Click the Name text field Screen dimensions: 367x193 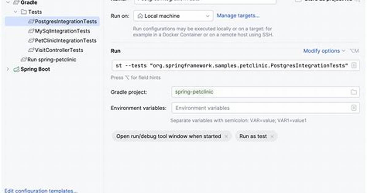click(205, 2)
